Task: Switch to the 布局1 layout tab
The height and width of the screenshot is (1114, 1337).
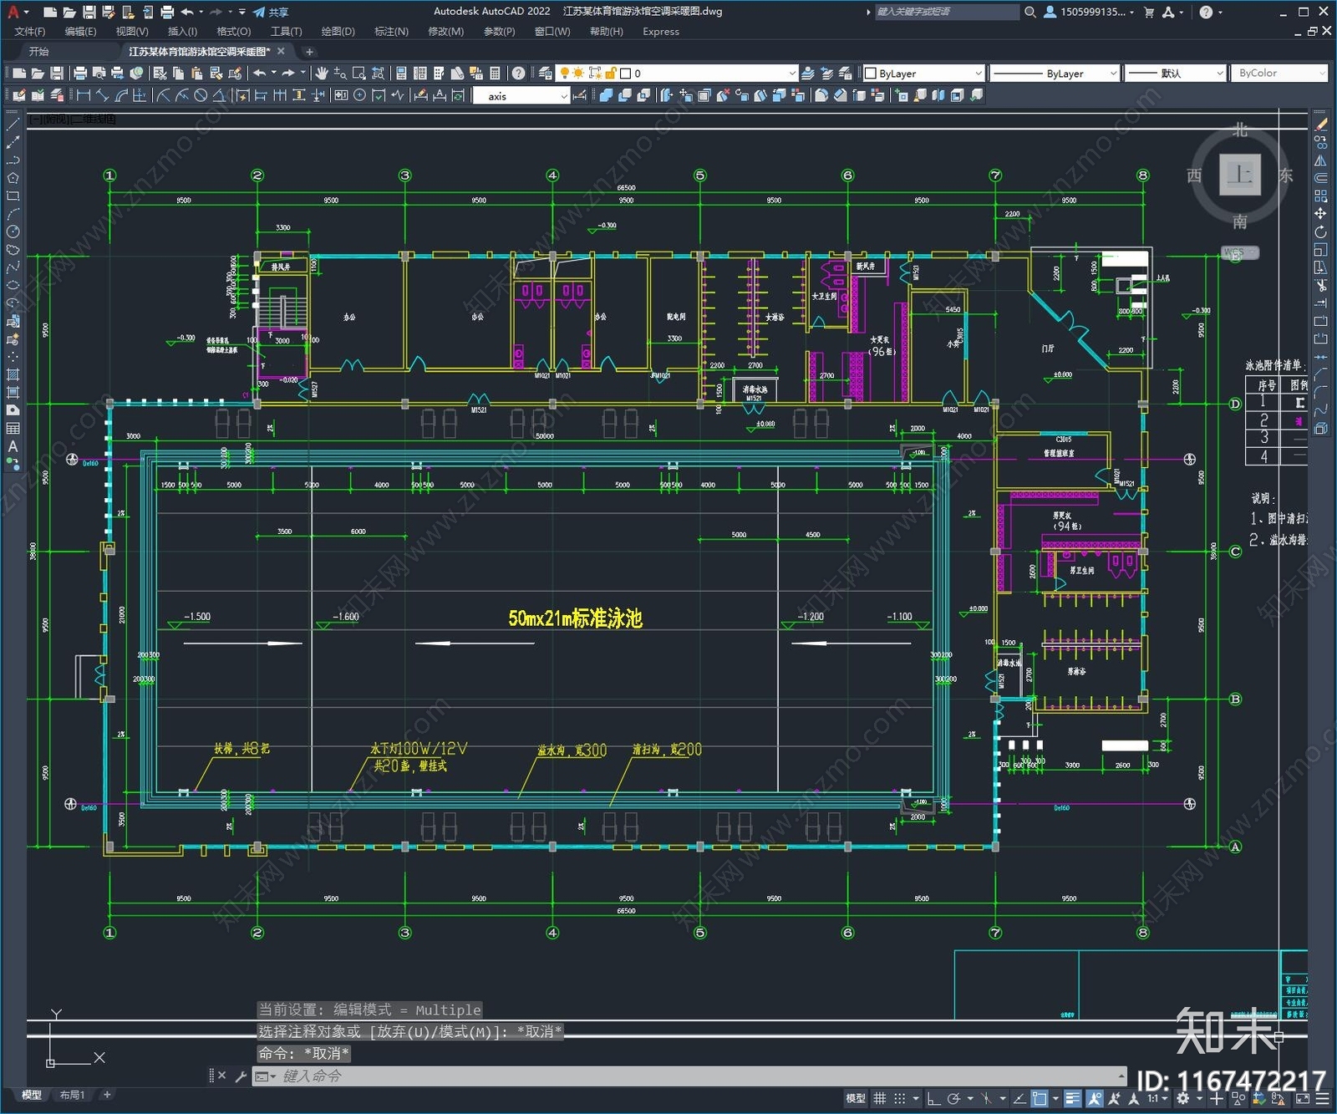Action: [x=73, y=1095]
